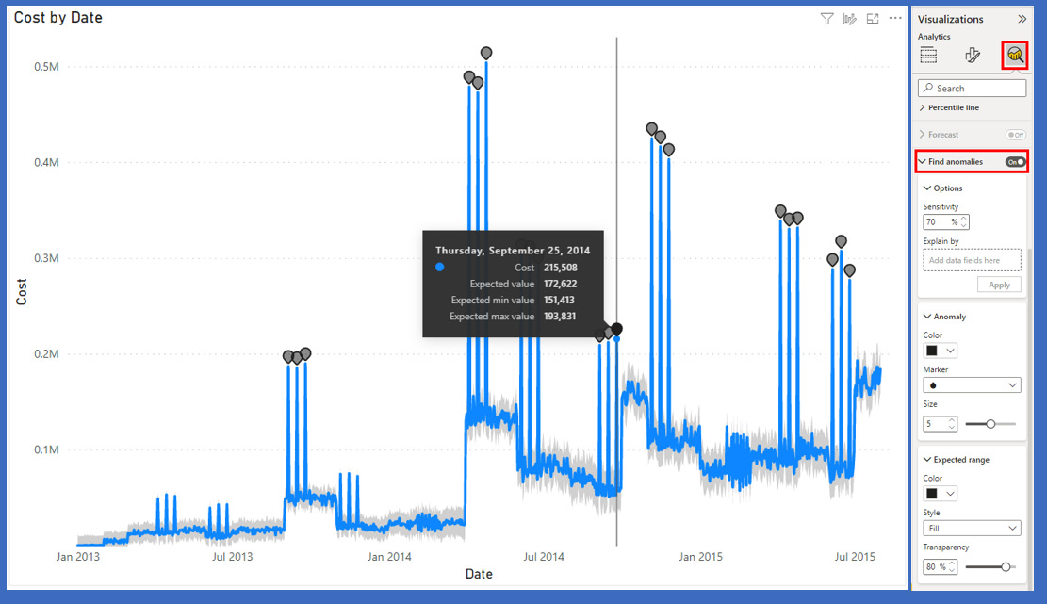Click the Transparency slider handle

tap(1006, 566)
